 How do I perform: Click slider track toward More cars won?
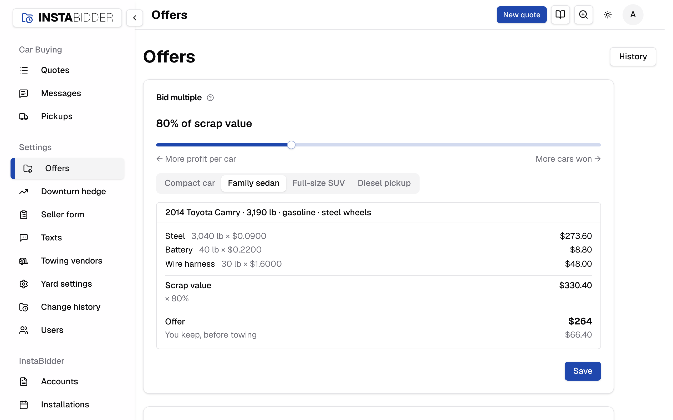[448, 145]
